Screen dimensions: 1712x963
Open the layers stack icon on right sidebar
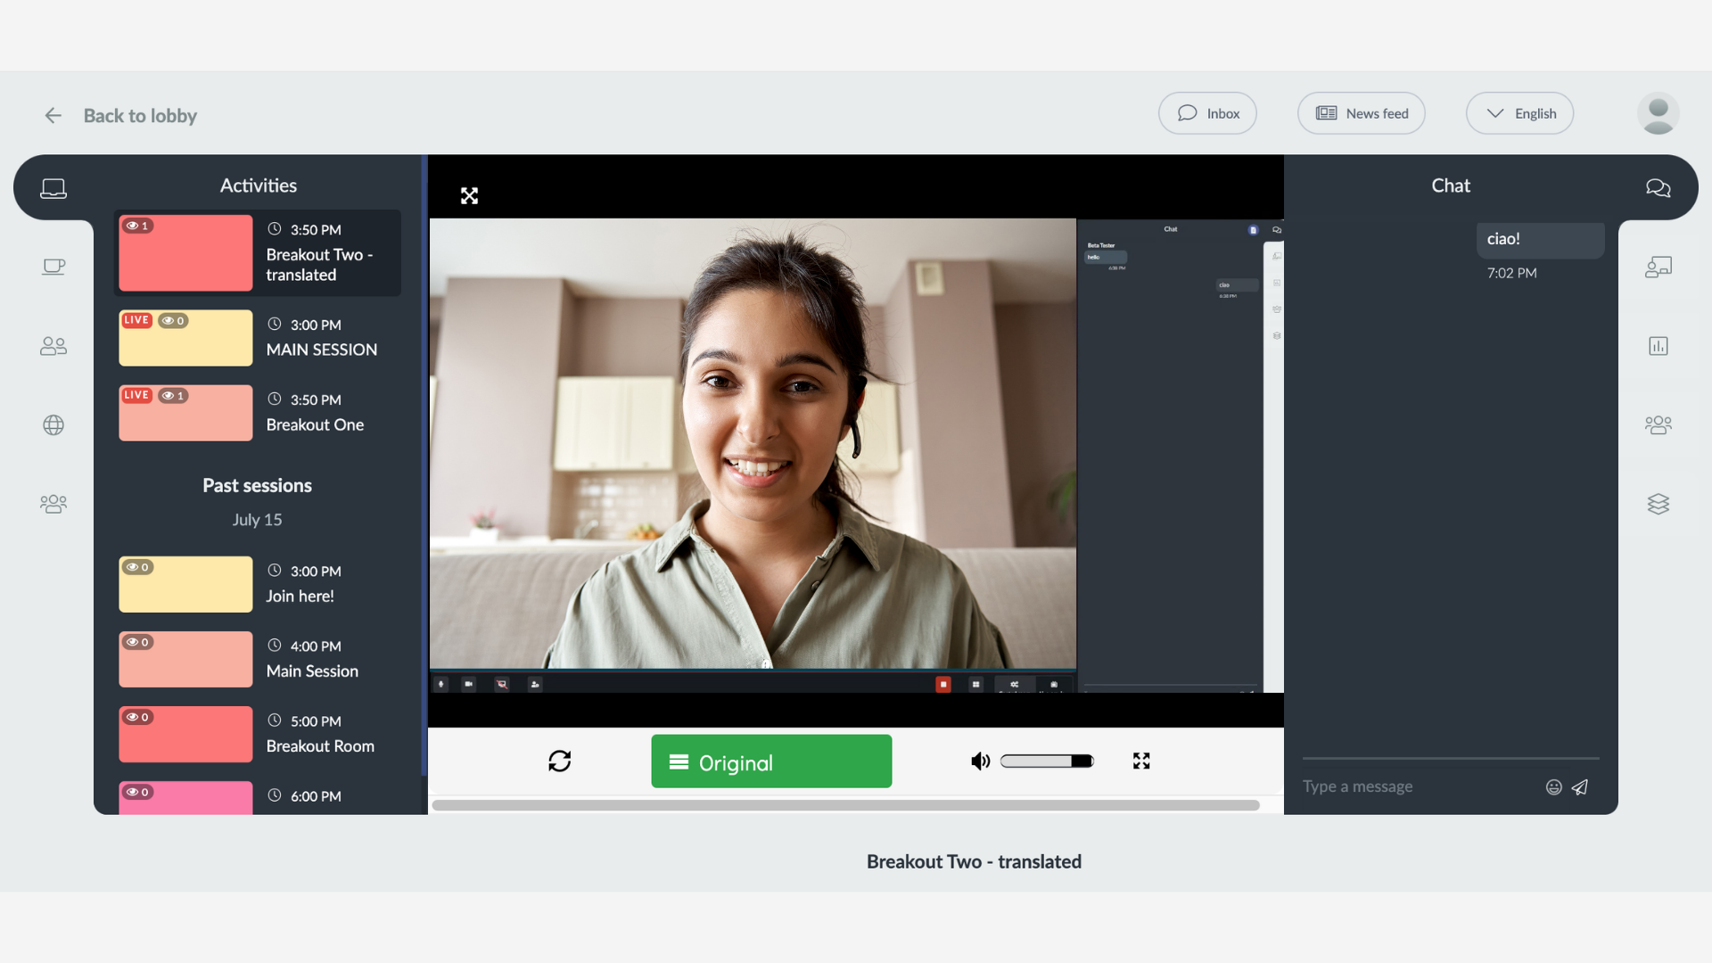point(1658,504)
